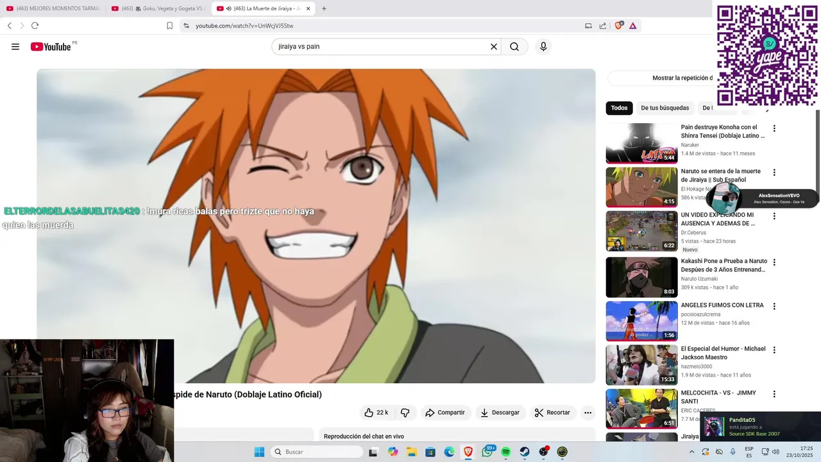
Task: Click the Descargar button
Action: [500, 413]
